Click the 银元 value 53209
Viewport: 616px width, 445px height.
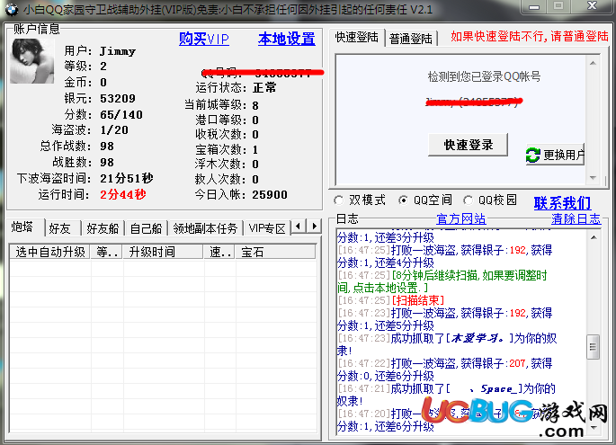[118, 98]
